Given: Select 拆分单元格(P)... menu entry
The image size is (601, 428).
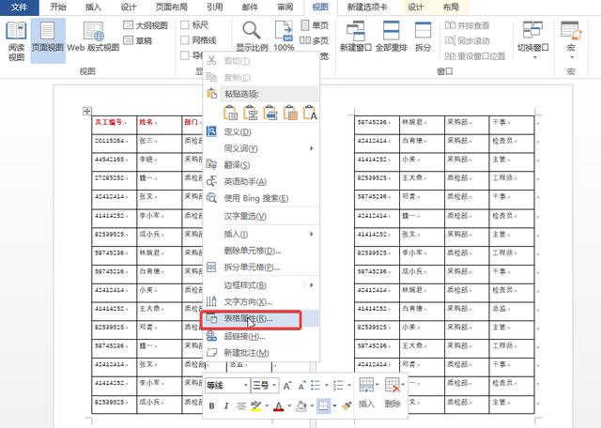Looking at the screenshot, I should point(261,267).
